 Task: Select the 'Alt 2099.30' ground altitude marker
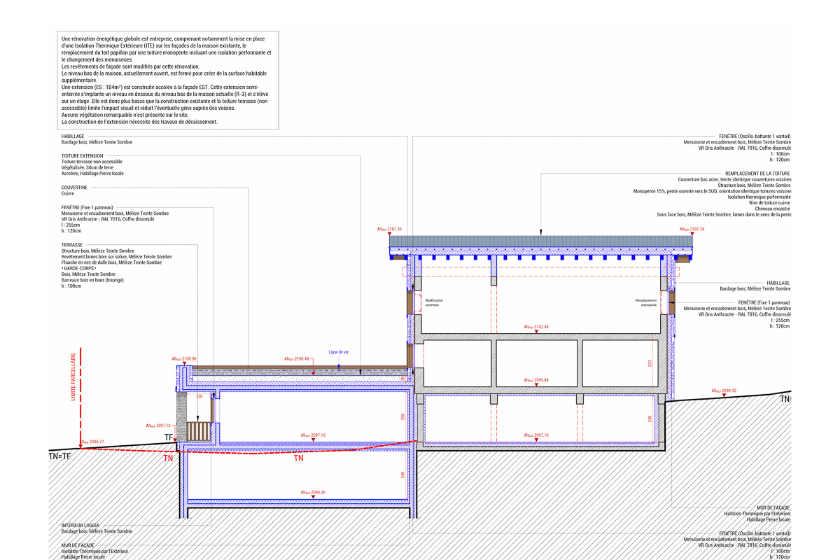[x=724, y=391]
